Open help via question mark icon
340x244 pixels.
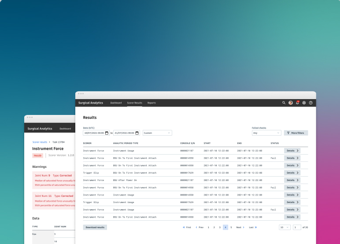pyautogui.click(x=310, y=103)
